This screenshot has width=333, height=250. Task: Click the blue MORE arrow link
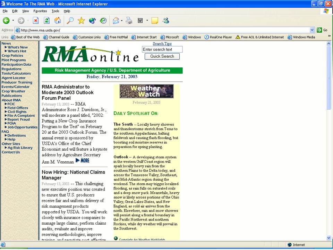(x=83, y=160)
